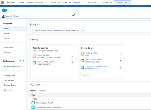Click the Analytics Studio tab label
Image resolution: width=151 pixels, height=110 pixels.
coord(13,16)
